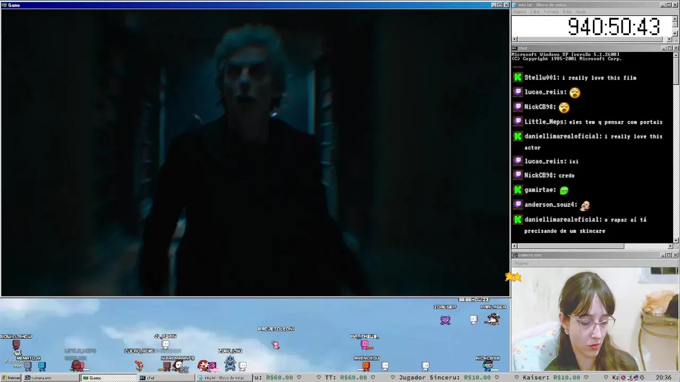Screen dimensions: 680x382
Task: Open Editar menu in Notepad
Action: (x=535, y=12)
